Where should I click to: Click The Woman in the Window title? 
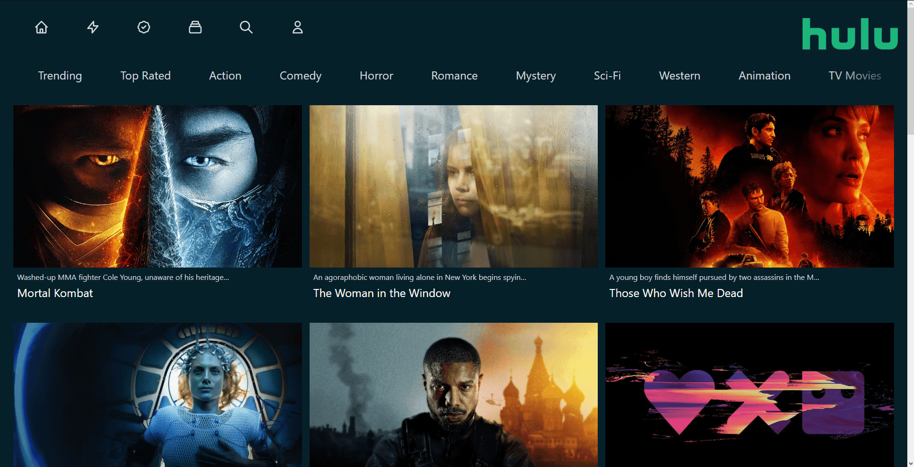click(x=382, y=293)
